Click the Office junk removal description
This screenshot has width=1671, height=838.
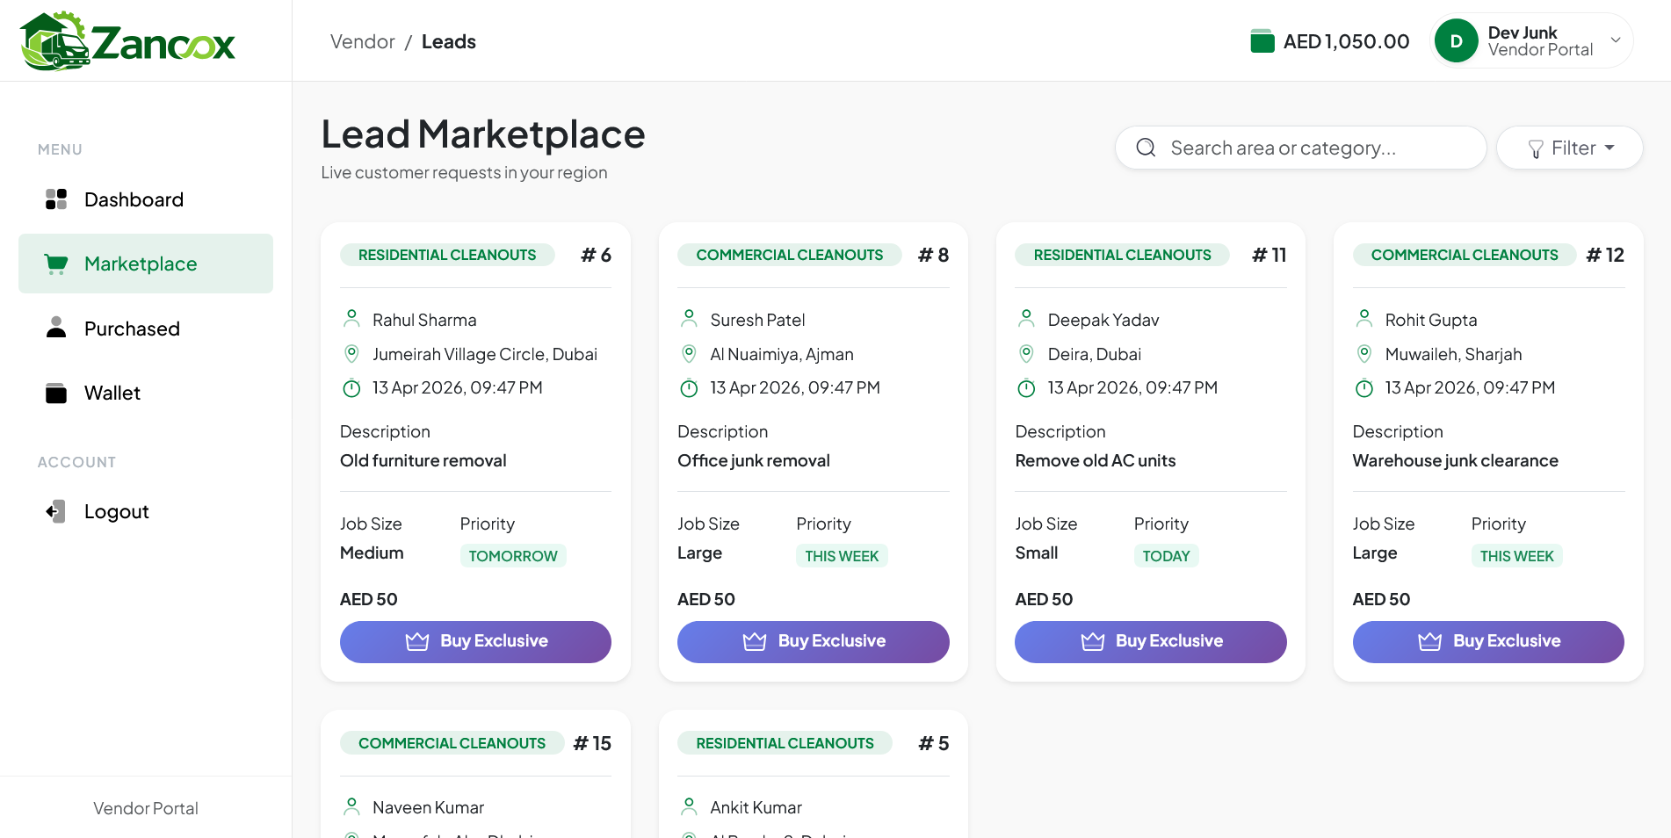click(x=754, y=460)
